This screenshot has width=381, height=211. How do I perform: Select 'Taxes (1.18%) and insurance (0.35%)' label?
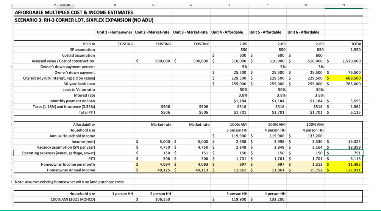tap(64, 107)
